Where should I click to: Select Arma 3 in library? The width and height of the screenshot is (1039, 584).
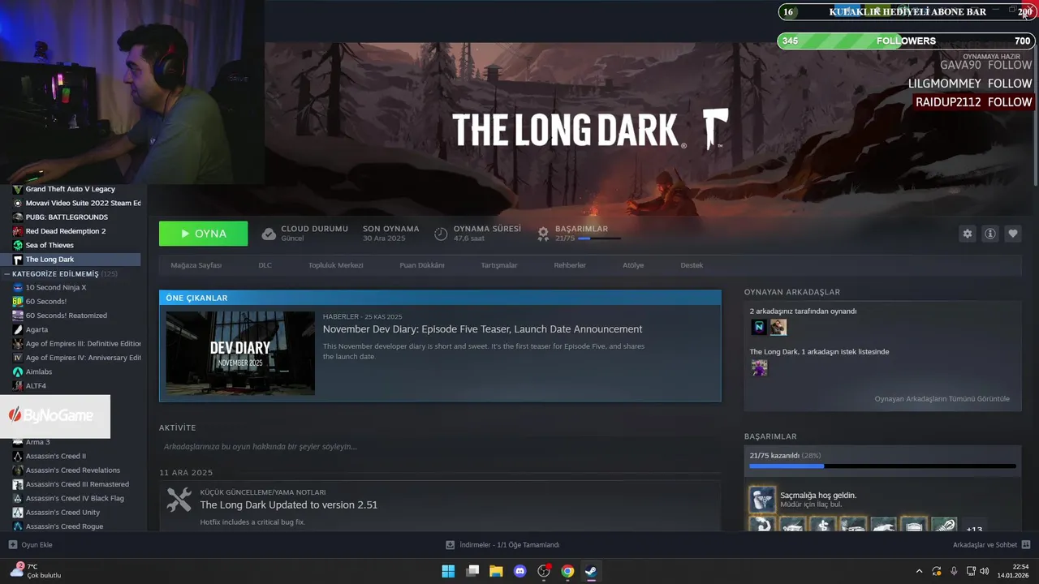pyautogui.click(x=37, y=442)
